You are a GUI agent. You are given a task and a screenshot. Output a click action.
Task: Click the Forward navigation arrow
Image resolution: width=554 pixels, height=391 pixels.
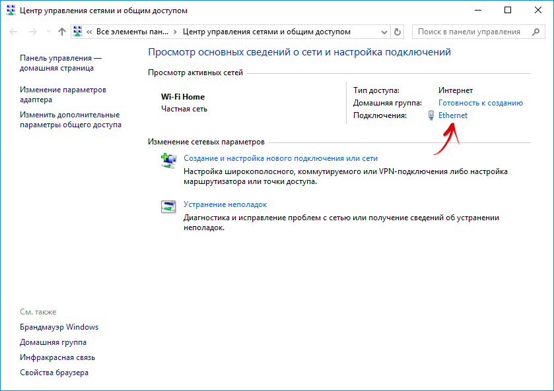(31, 32)
